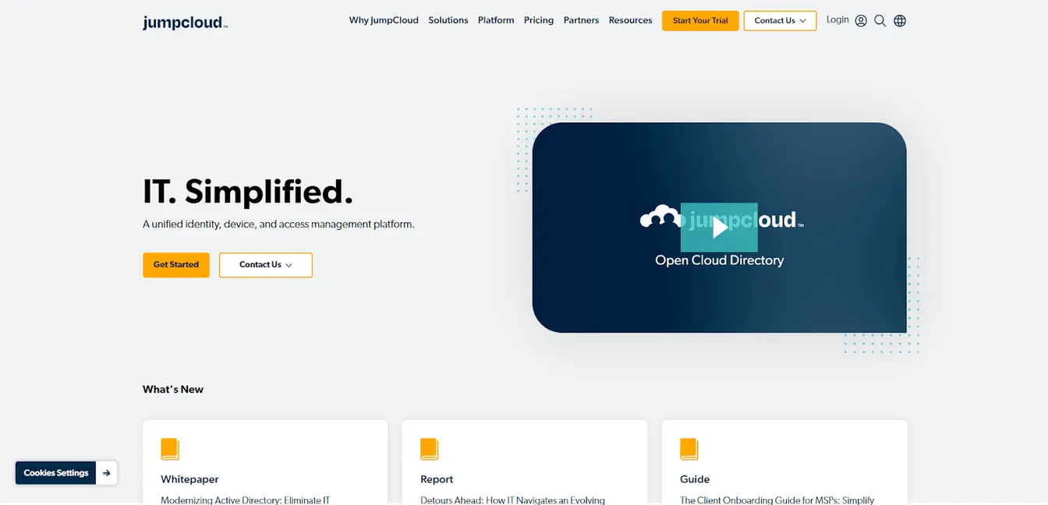
Task: Click the Get Started button
Action: pyautogui.click(x=176, y=265)
